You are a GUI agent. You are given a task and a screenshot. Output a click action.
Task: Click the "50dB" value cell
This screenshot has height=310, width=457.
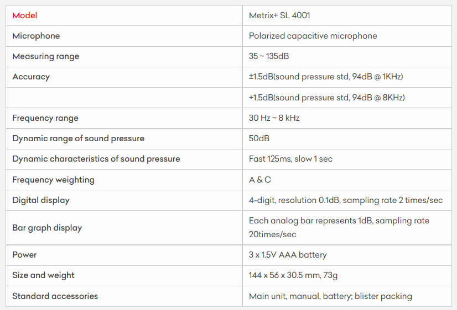tap(259, 138)
